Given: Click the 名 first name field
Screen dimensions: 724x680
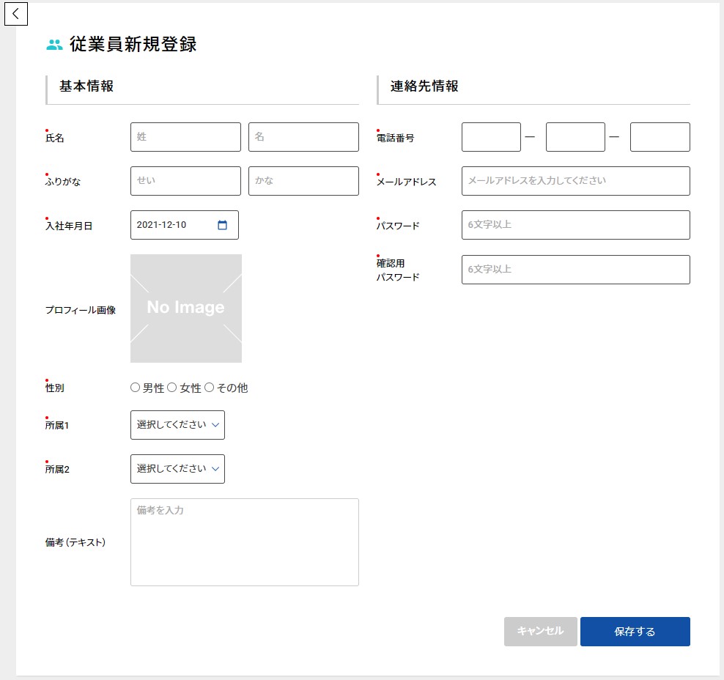Looking at the screenshot, I should click(x=303, y=137).
